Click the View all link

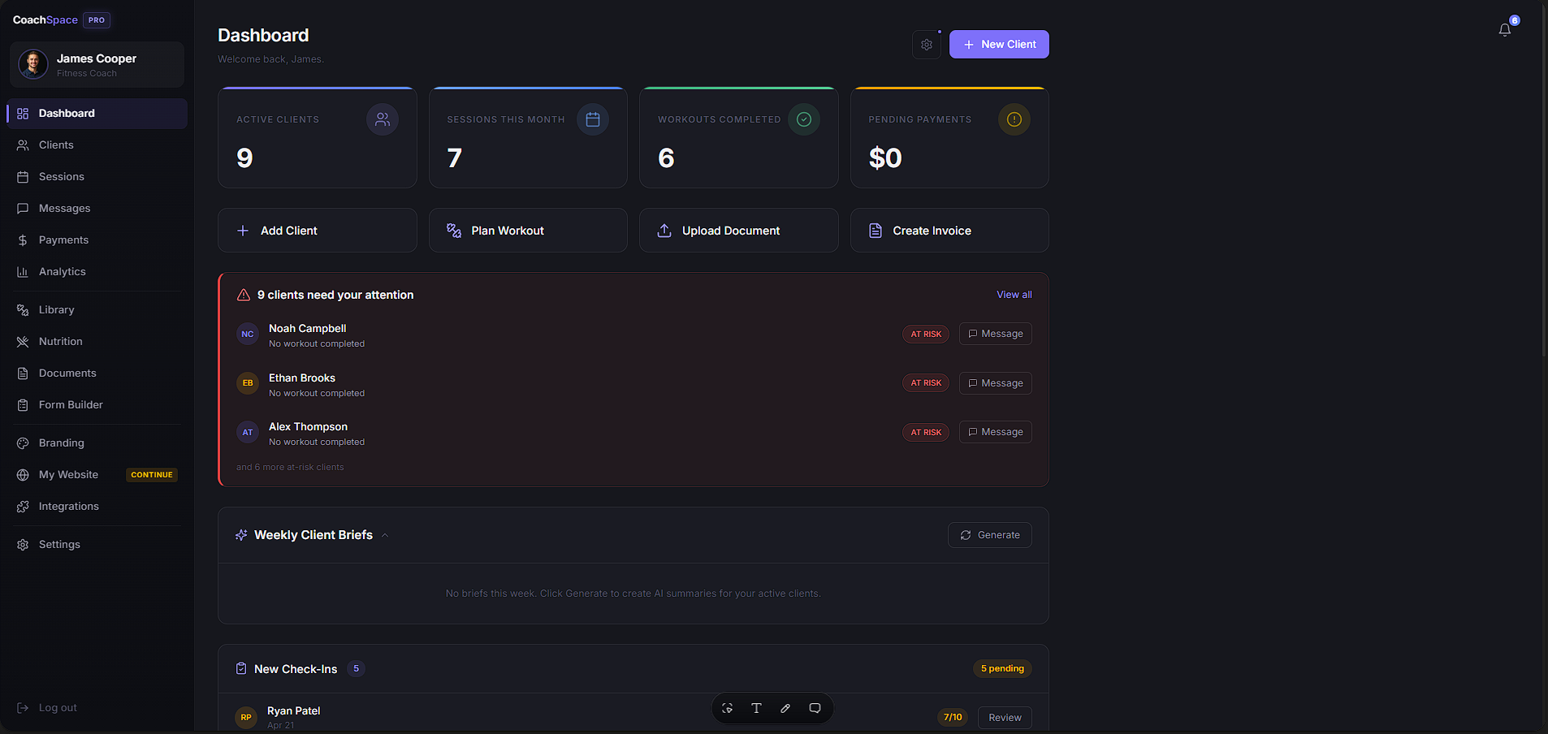pyautogui.click(x=1014, y=295)
